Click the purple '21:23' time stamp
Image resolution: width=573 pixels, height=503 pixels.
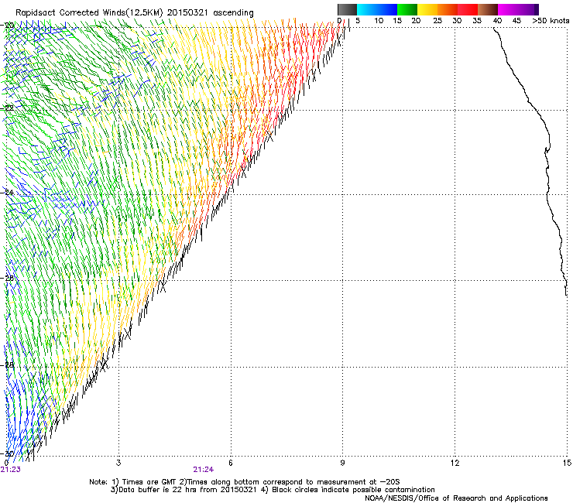pos(11,470)
